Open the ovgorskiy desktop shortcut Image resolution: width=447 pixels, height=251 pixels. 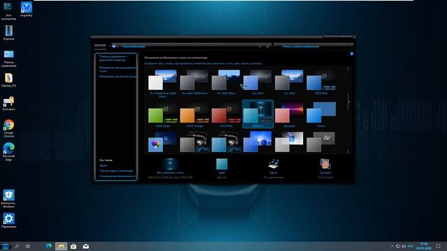[x=27, y=9]
